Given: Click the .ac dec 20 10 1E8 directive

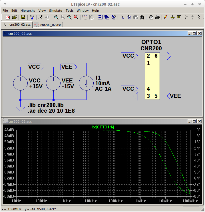Looking at the screenshot, I should pyautogui.click(x=51, y=111).
